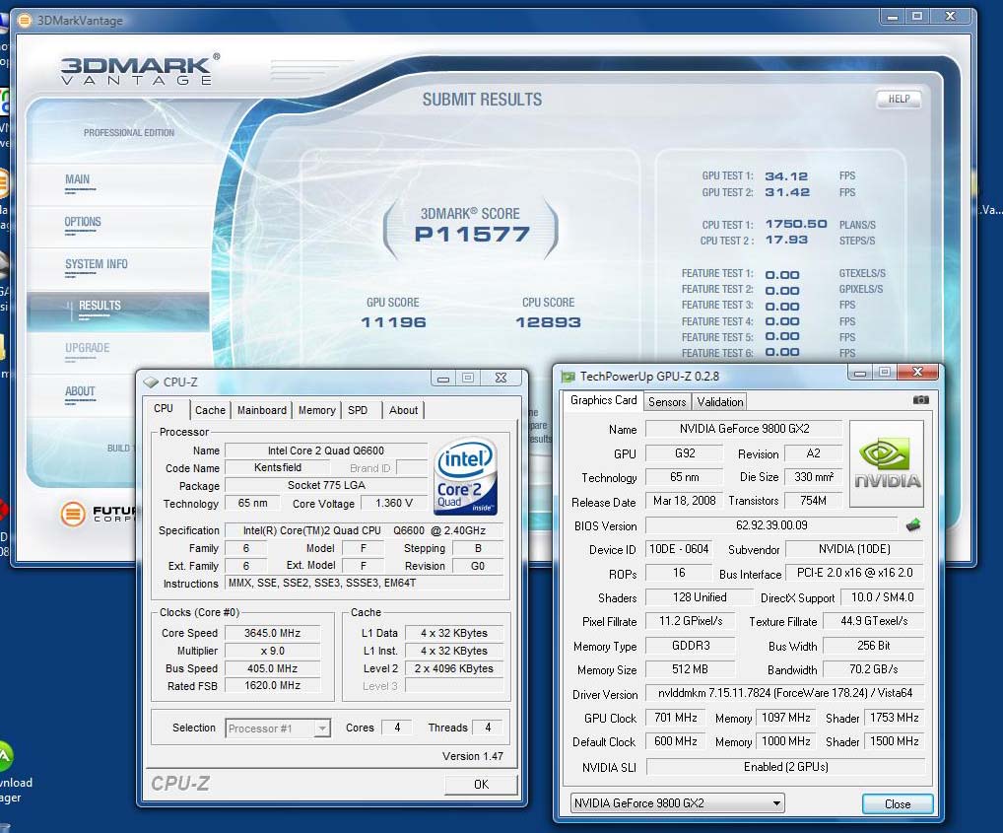Switch to the Cache tab in CPU-Z
This screenshot has height=833, width=1003.
[210, 410]
